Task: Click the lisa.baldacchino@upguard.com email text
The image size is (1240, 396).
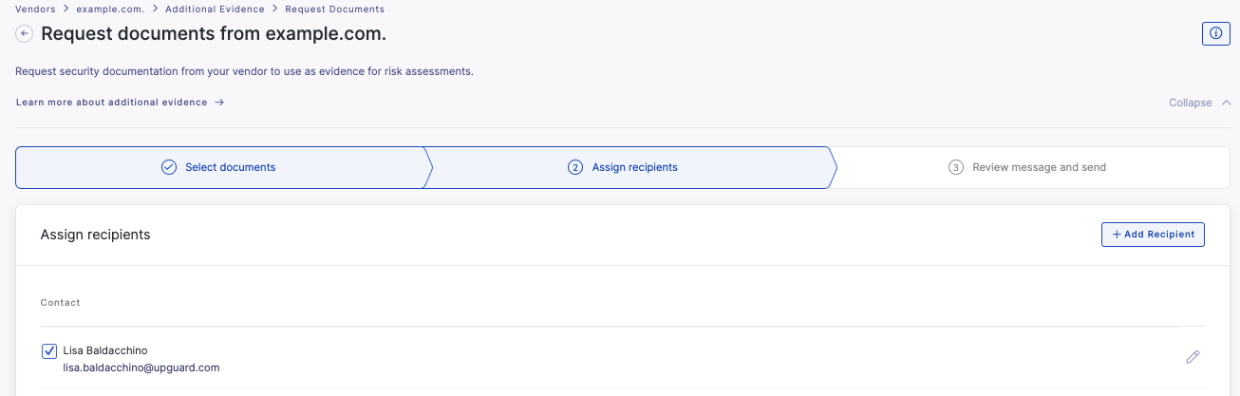Action: coord(141,368)
